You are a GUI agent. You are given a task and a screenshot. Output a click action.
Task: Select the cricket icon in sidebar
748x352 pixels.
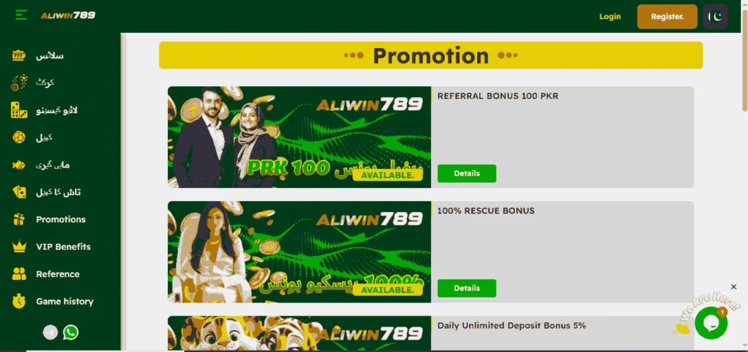18,83
